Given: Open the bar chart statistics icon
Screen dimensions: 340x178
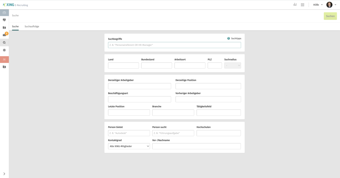Looking at the screenshot, I should [295, 5].
